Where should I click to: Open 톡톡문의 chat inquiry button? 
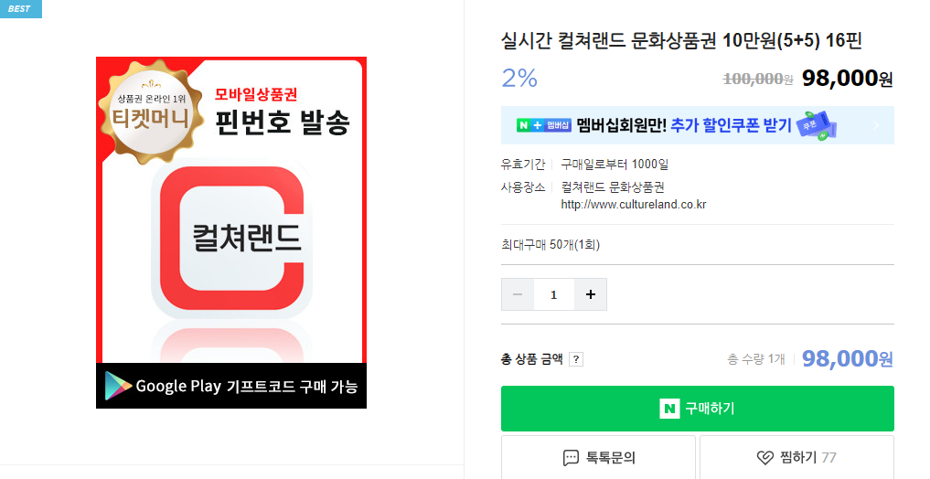598,457
